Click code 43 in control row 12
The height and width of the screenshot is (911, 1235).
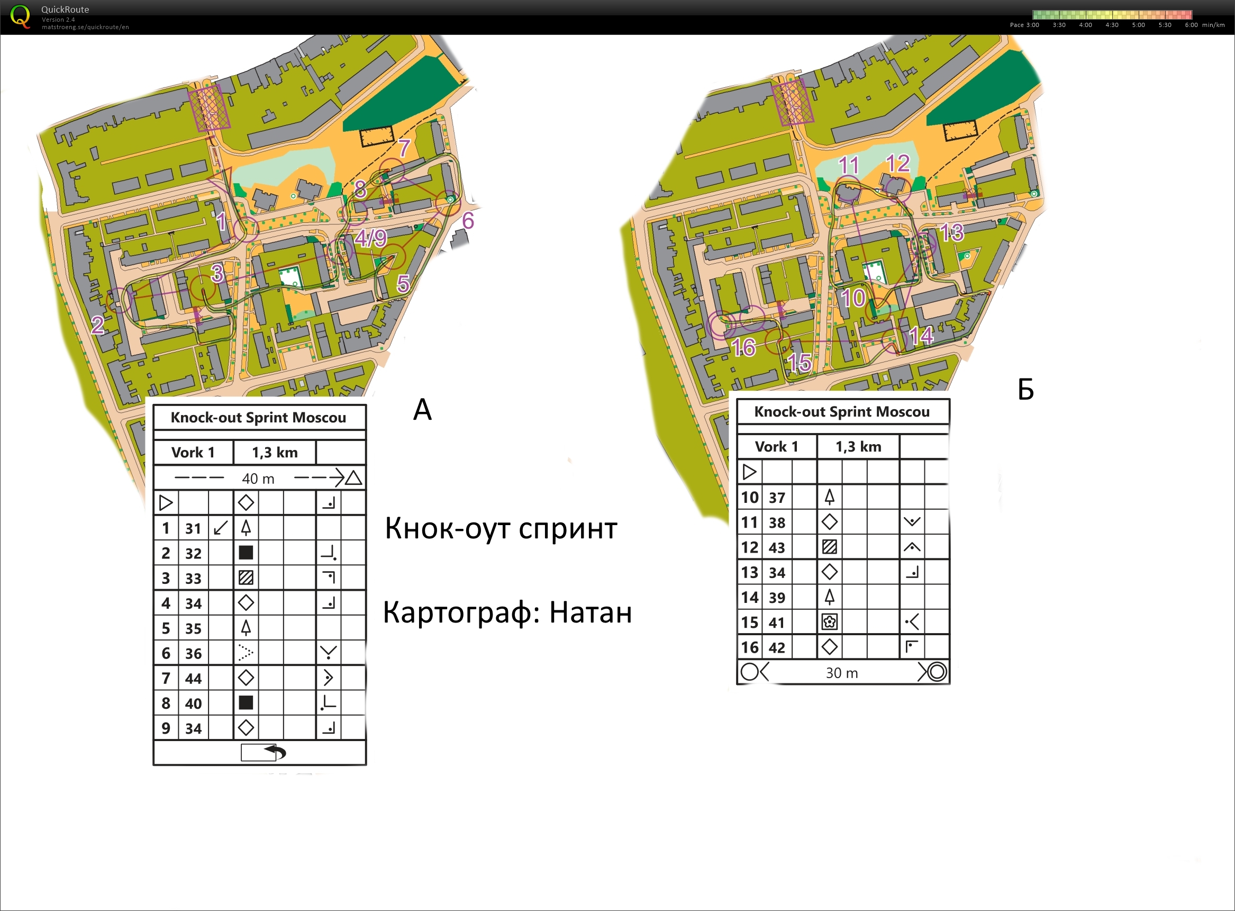pos(776,547)
